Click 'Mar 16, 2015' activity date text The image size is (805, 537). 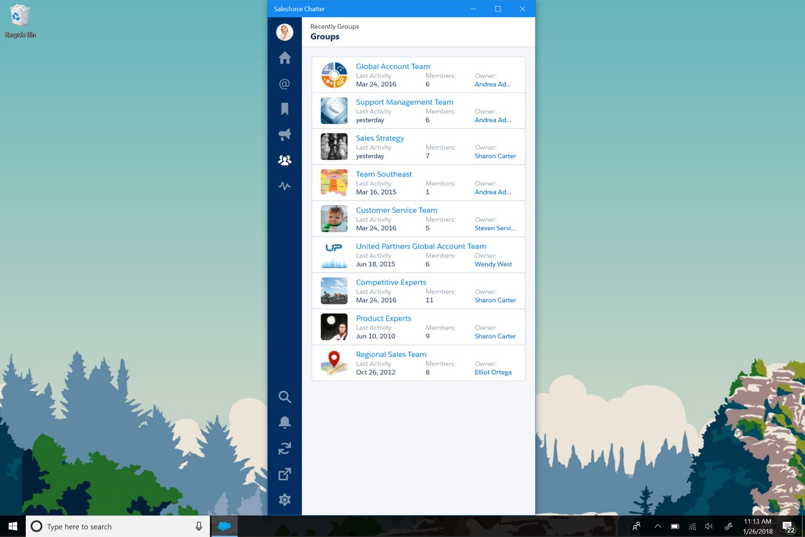click(x=376, y=192)
